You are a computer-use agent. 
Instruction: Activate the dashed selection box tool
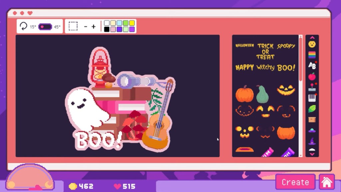click(73, 26)
